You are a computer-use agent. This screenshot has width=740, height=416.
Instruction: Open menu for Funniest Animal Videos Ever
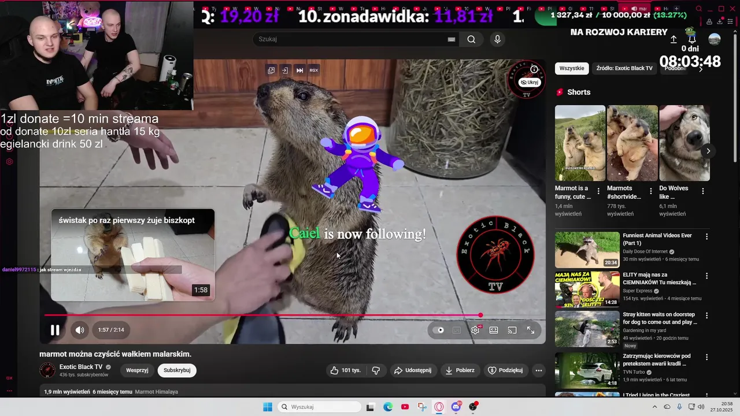click(x=706, y=236)
